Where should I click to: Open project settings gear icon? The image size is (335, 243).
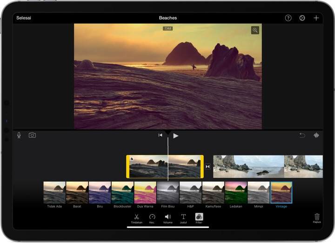click(x=302, y=18)
